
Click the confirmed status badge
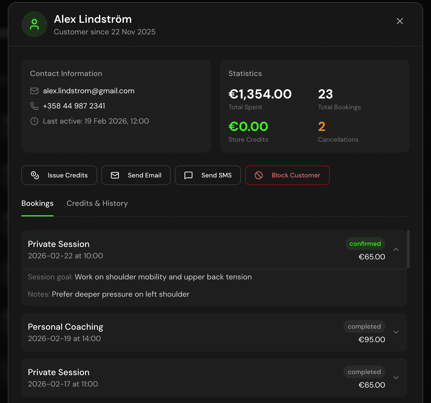click(x=365, y=244)
